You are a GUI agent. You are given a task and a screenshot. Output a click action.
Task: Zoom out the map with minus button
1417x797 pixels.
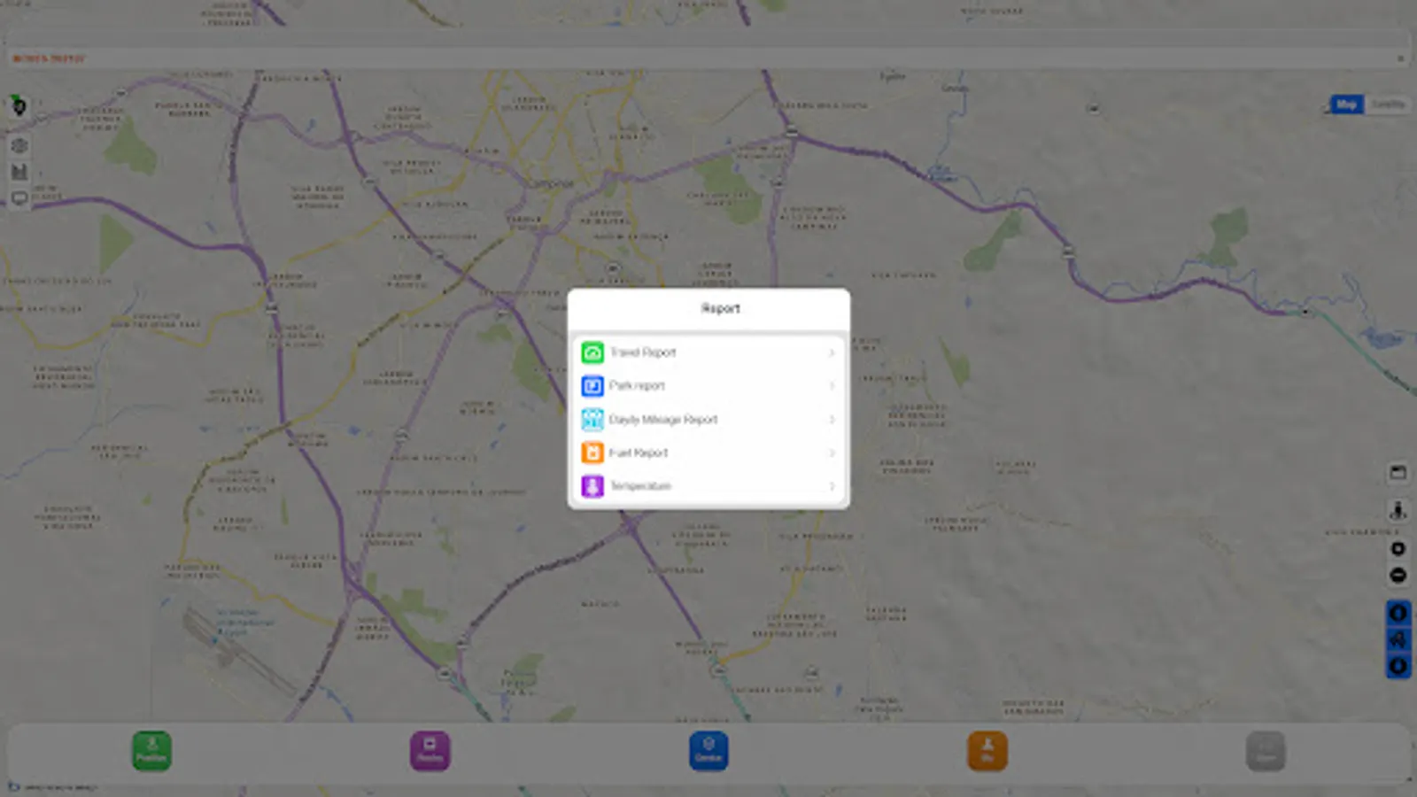click(x=1398, y=576)
